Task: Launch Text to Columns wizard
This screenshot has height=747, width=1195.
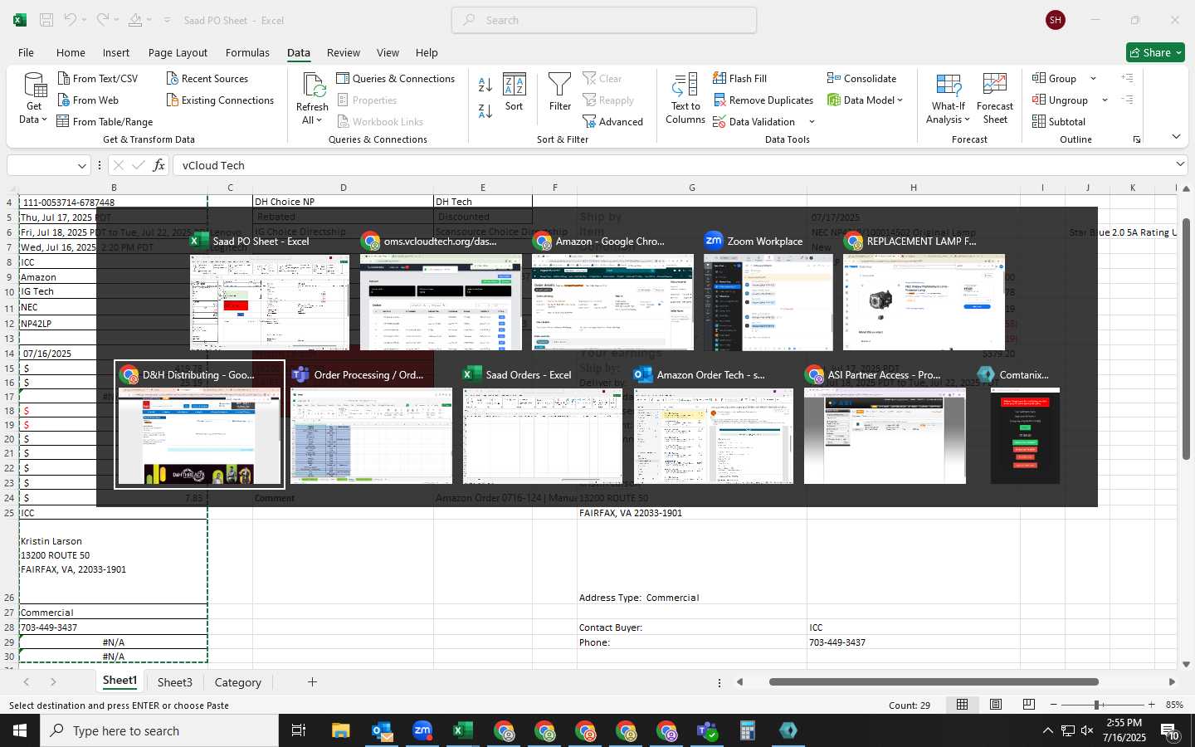Action: tap(685, 98)
